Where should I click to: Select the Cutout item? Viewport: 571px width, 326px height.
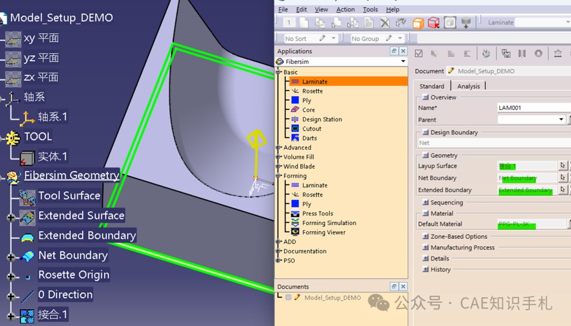click(311, 129)
